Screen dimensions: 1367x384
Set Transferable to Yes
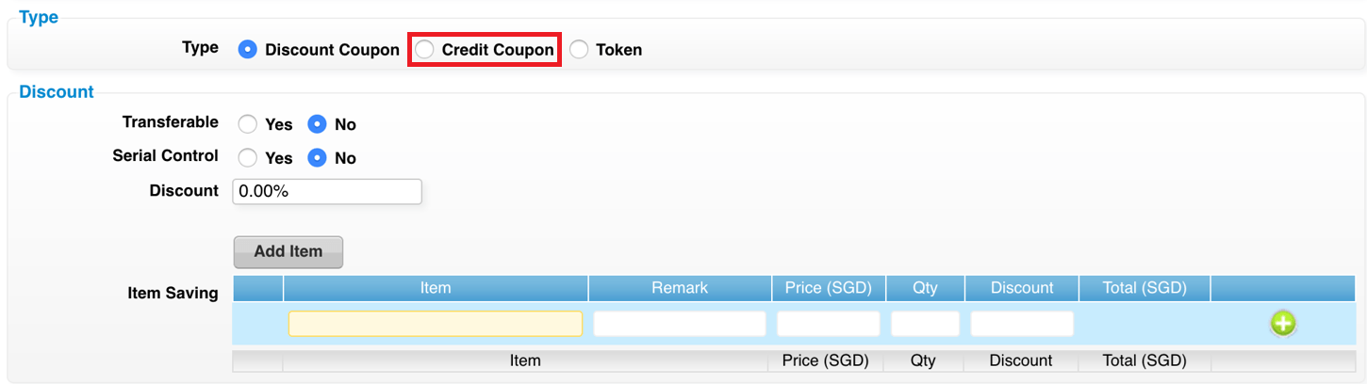click(248, 124)
